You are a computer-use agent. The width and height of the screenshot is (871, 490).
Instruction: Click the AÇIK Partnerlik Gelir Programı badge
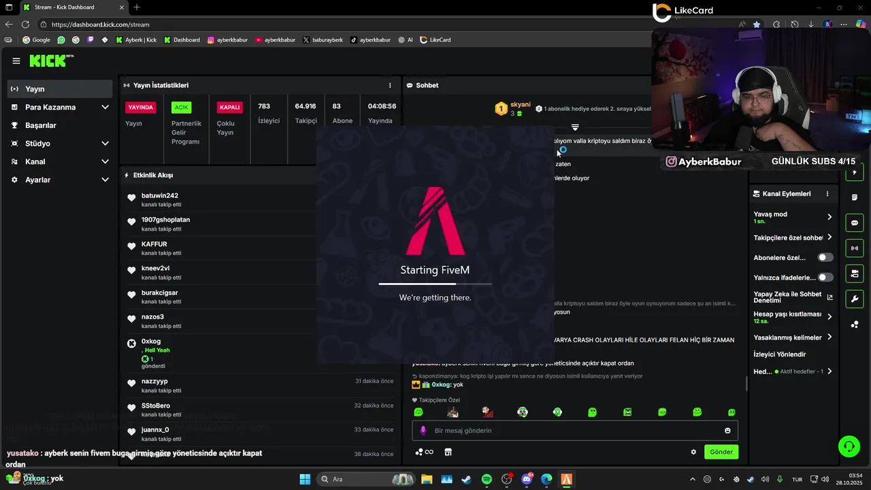pos(181,108)
